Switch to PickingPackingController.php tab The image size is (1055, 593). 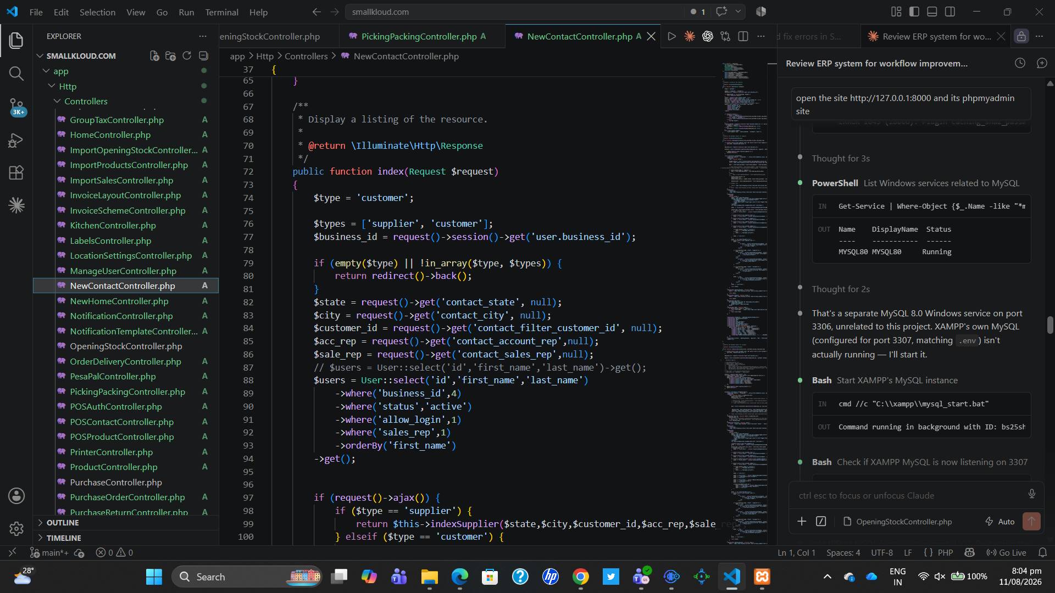pos(418,36)
